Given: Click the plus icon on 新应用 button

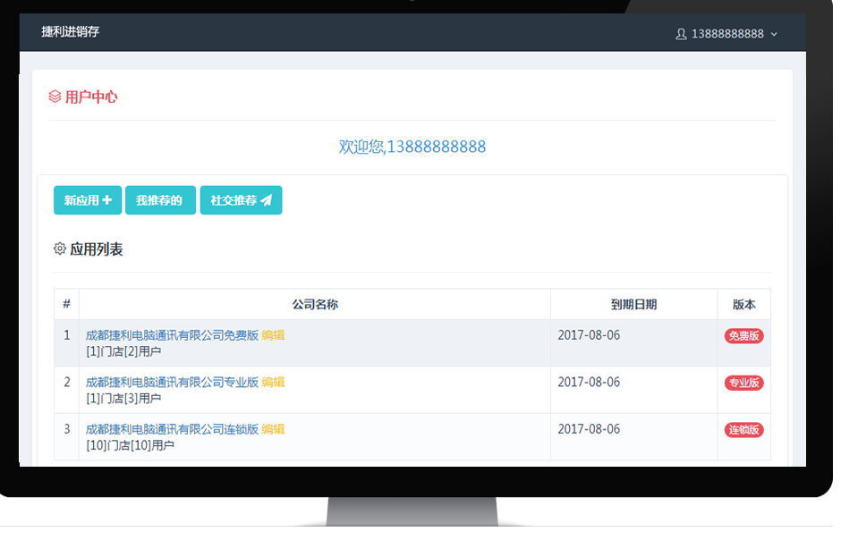Looking at the screenshot, I should click(x=107, y=200).
